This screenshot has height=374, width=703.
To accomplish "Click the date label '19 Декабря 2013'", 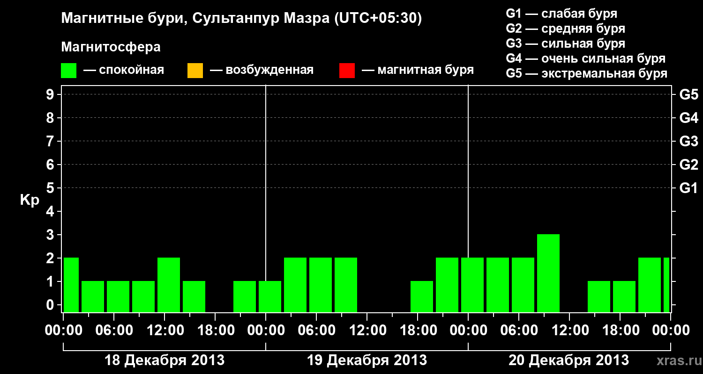I will click(367, 360).
